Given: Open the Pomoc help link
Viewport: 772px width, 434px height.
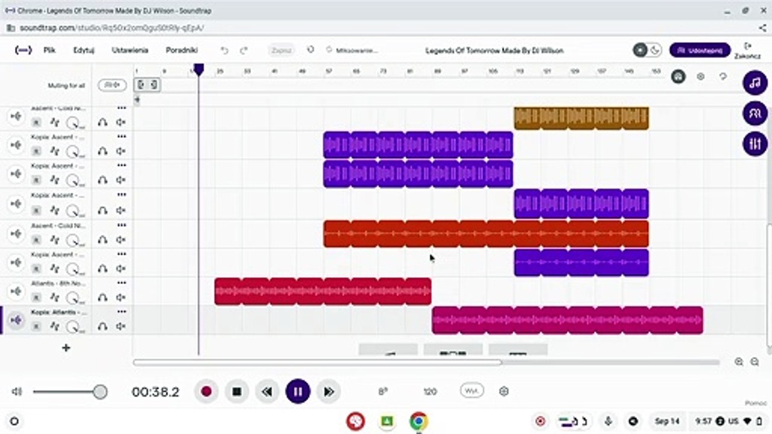Looking at the screenshot, I should [755, 403].
